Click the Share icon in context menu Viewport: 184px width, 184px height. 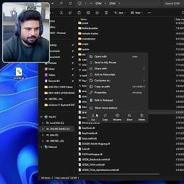tap(129, 116)
